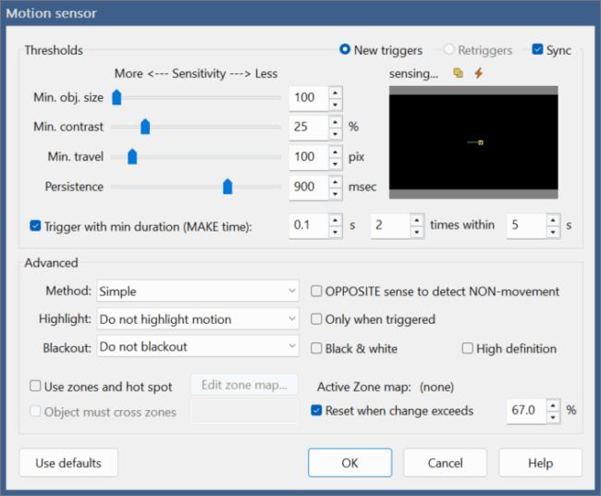601x496 pixels.
Task: Click the orange lightning bolt trigger icon
Action: [x=478, y=74]
